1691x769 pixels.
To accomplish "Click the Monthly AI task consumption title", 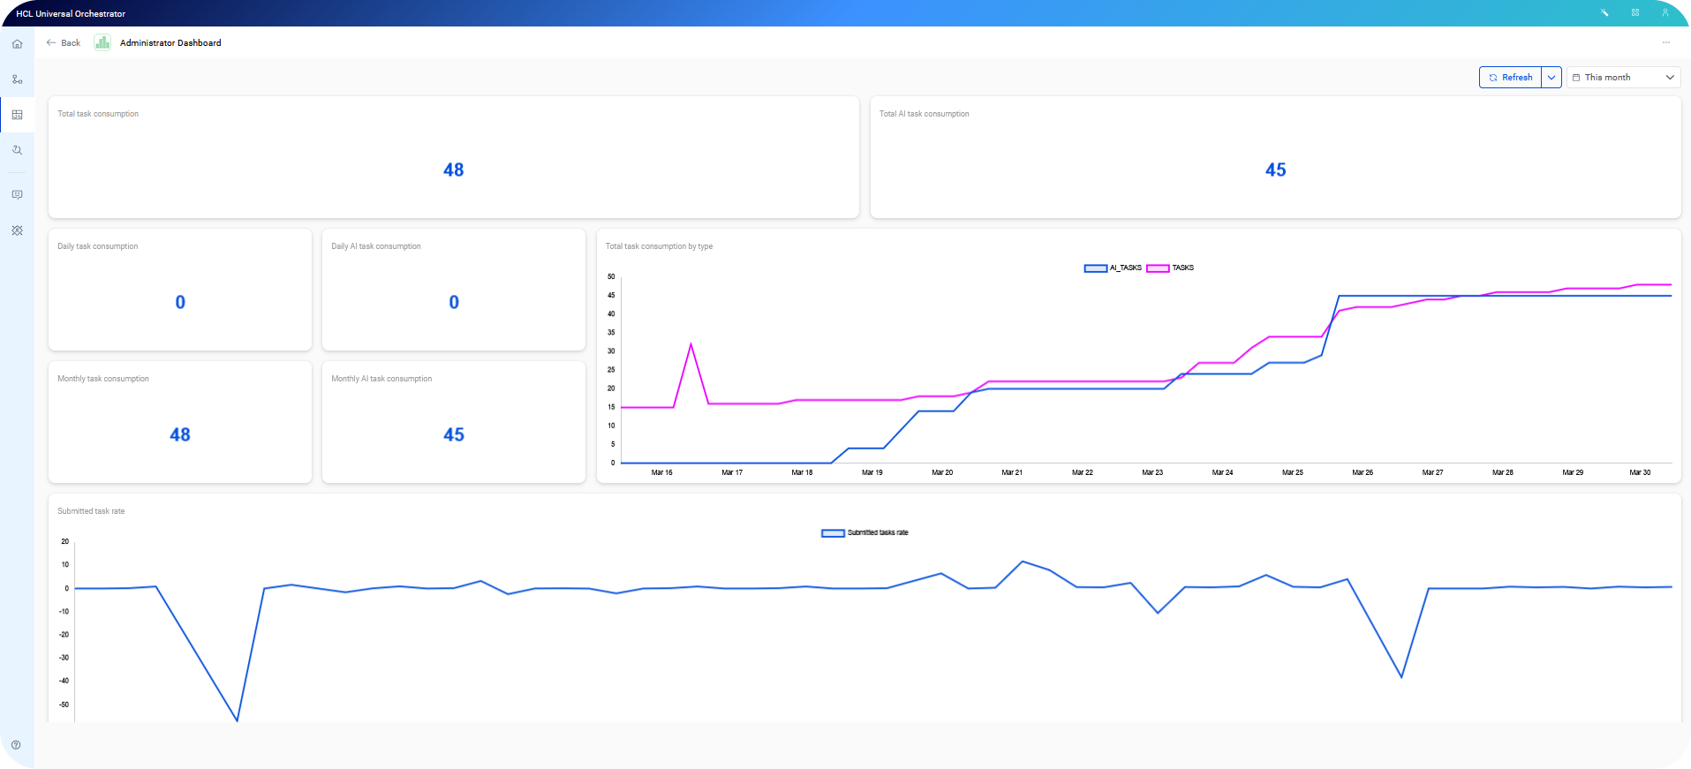I will (381, 379).
